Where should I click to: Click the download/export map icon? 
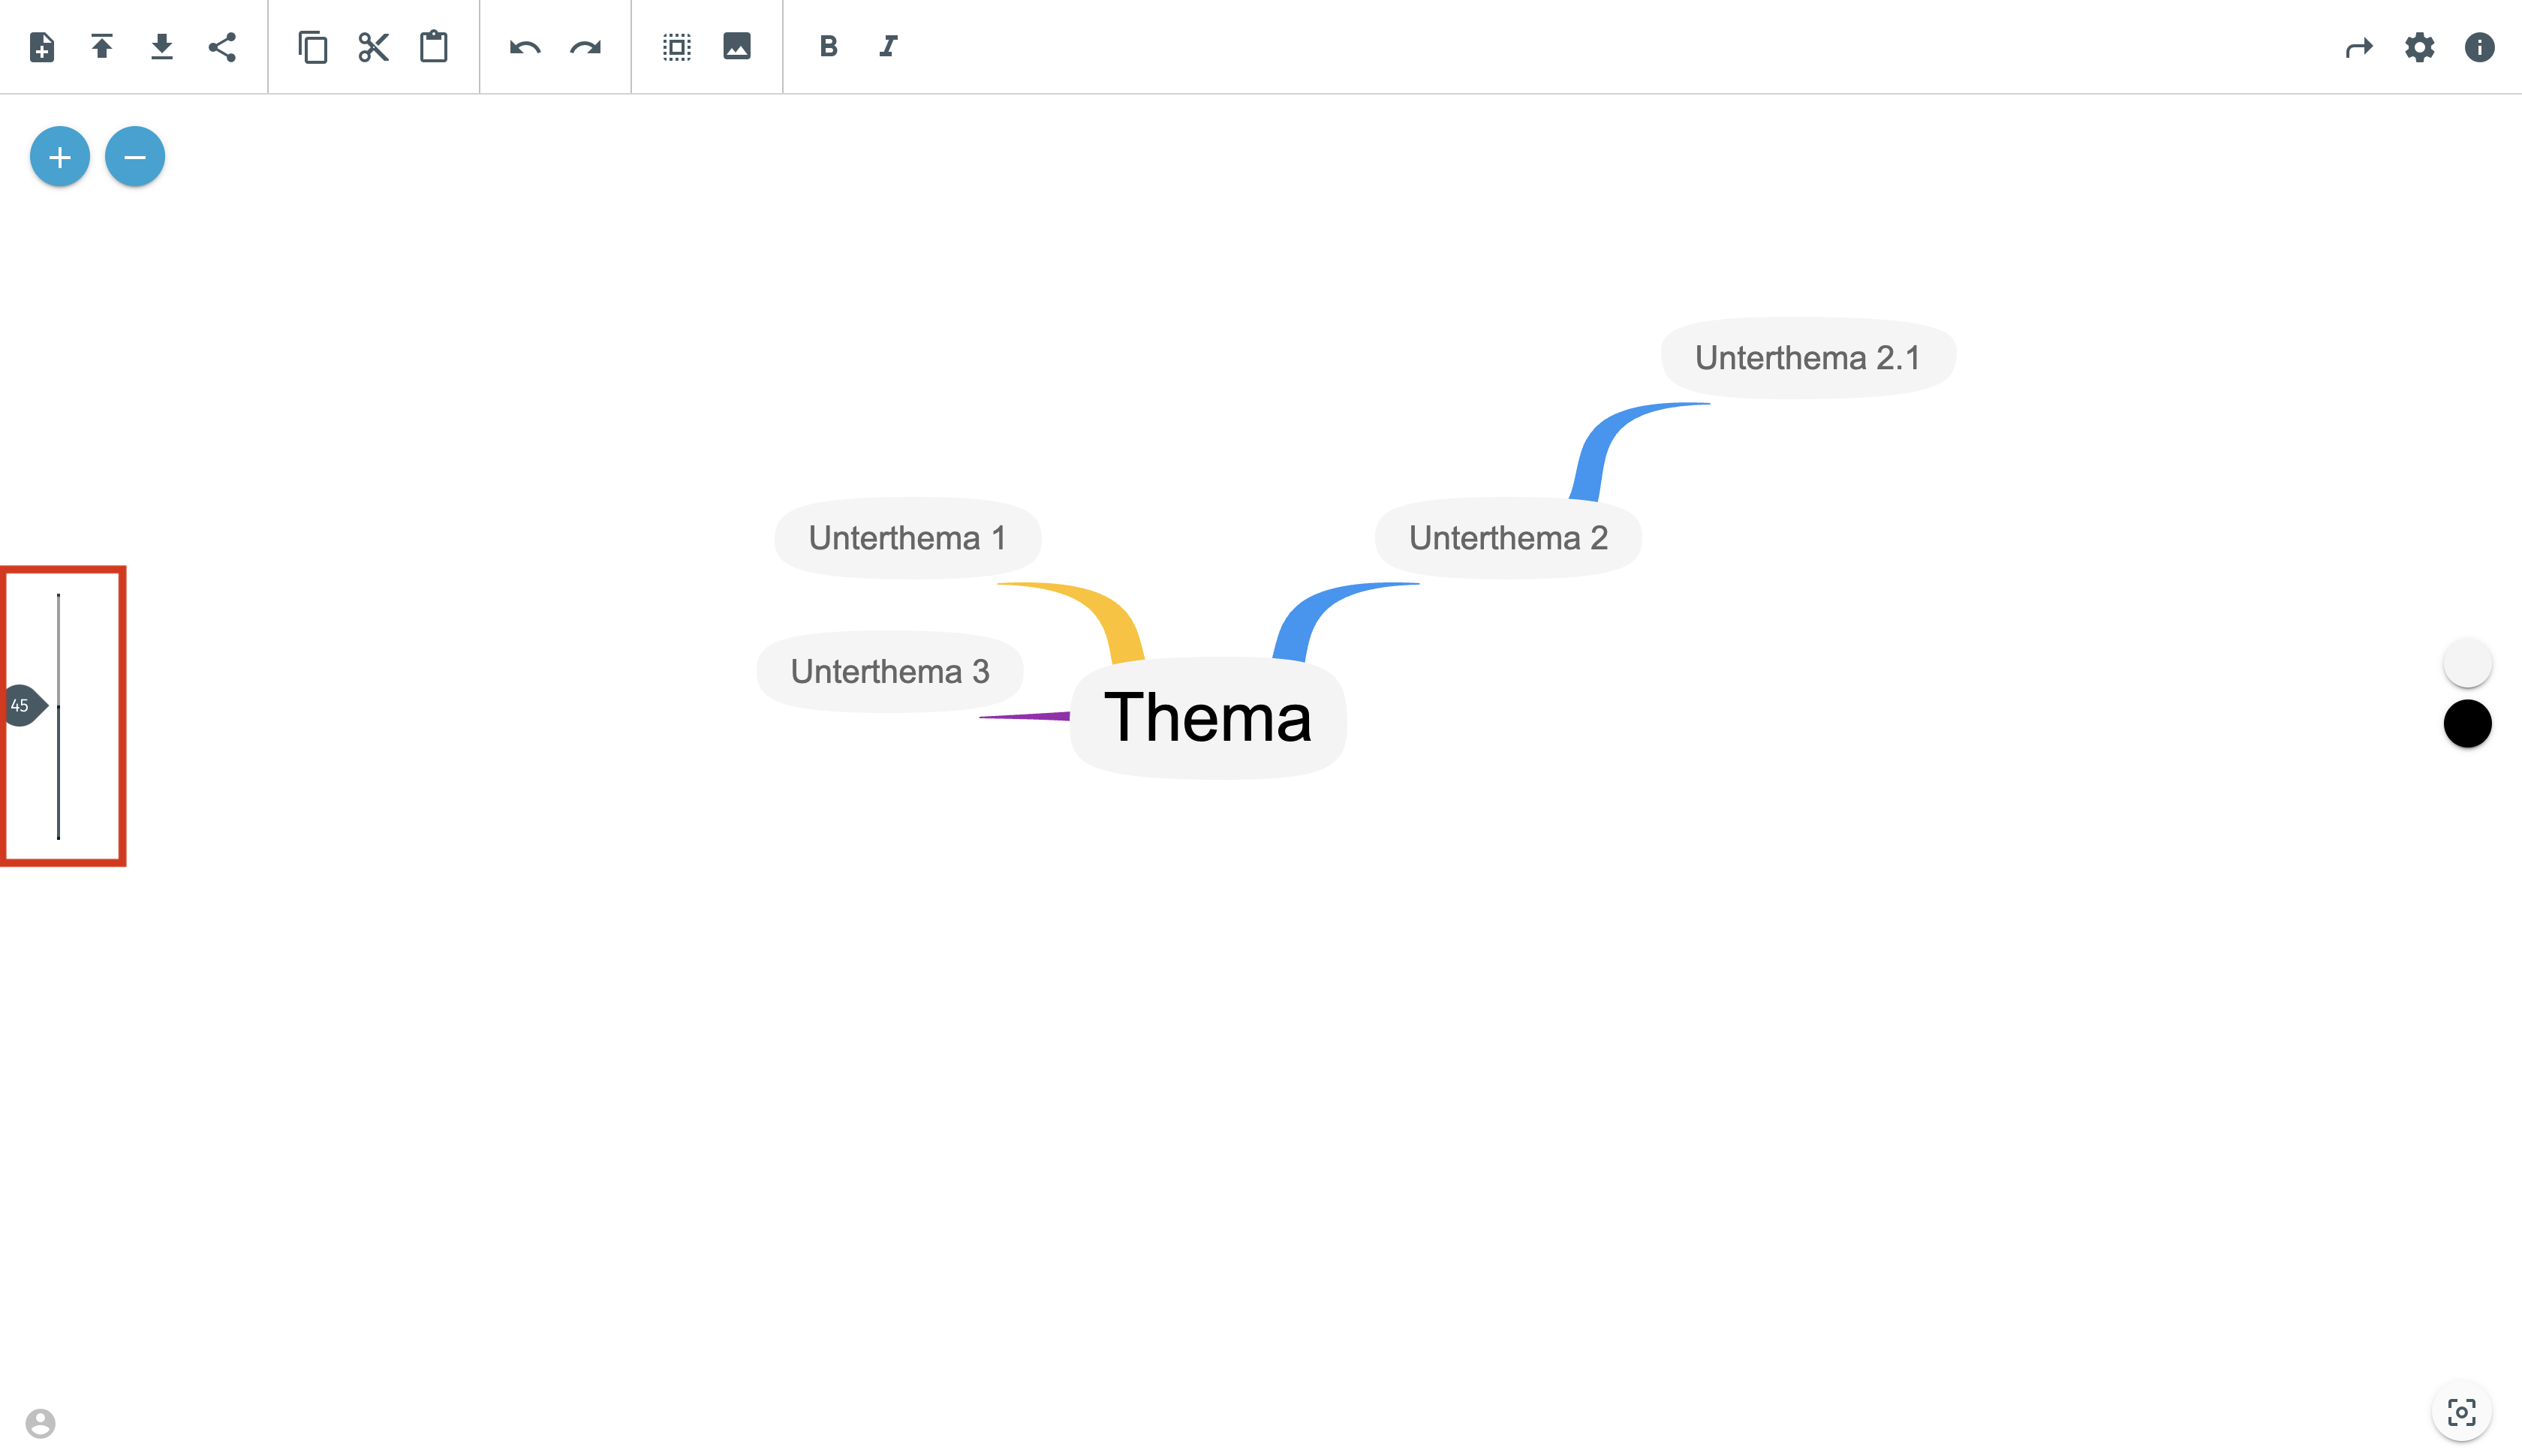click(162, 47)
